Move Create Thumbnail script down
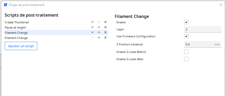The image size is (225, 96). click(x=92, y=22)
